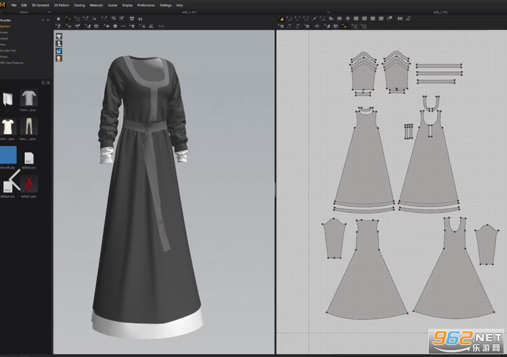Select the horizontal line Buttonhole tool
This screenshot has height=357, width=507.
[123, 26]
